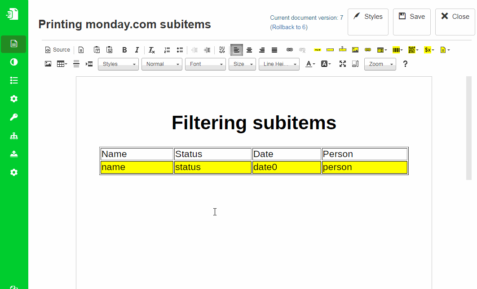Click the yellow link placeholder icon
Screen dimensions: 477x289
pos(368,50)
